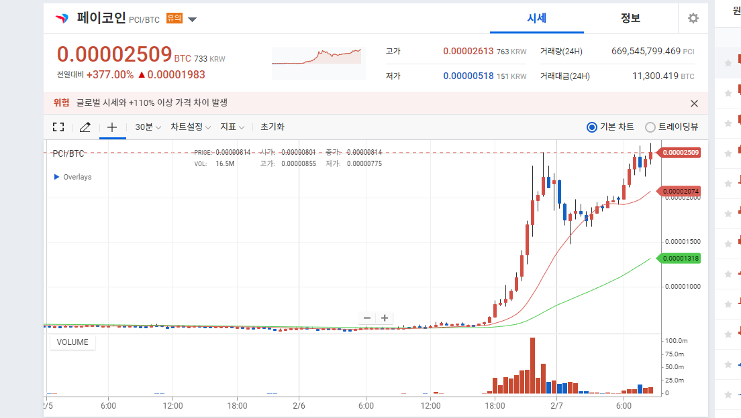Click the low price 0.00000518 value
Image resolution: width=741 pixels, height=418 pixels.
click(x=468, y=76)
